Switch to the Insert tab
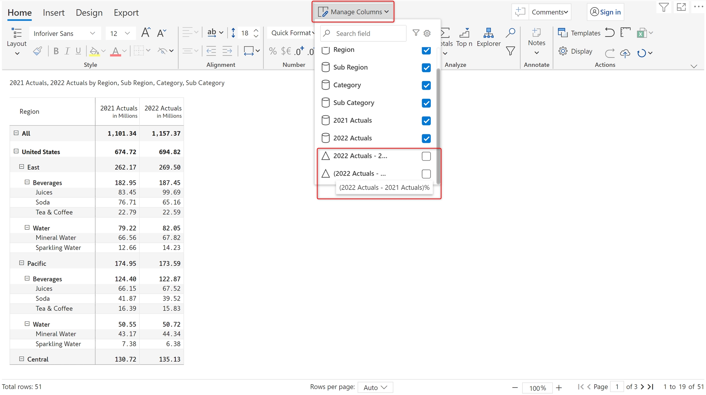Viewport: 706px width, 395px height. pyautogui.click(x=54, y=13)
